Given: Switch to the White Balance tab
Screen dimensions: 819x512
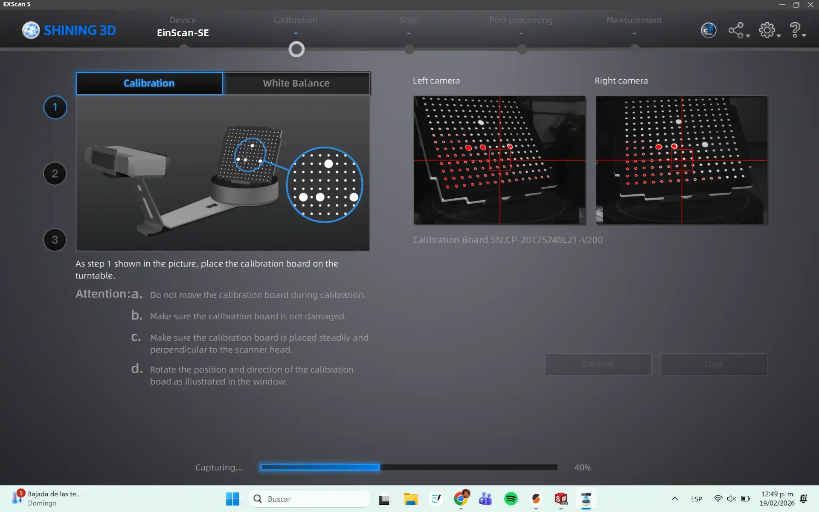Looking at the screenshot, I should click(x=296, y=83).
